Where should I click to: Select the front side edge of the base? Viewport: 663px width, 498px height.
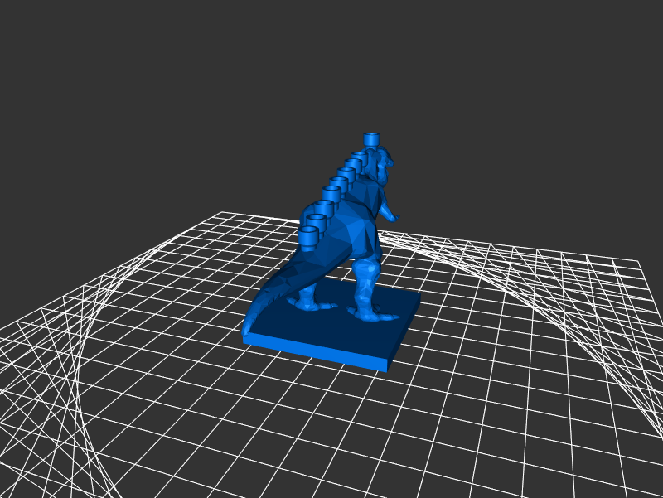pos(315,349)
